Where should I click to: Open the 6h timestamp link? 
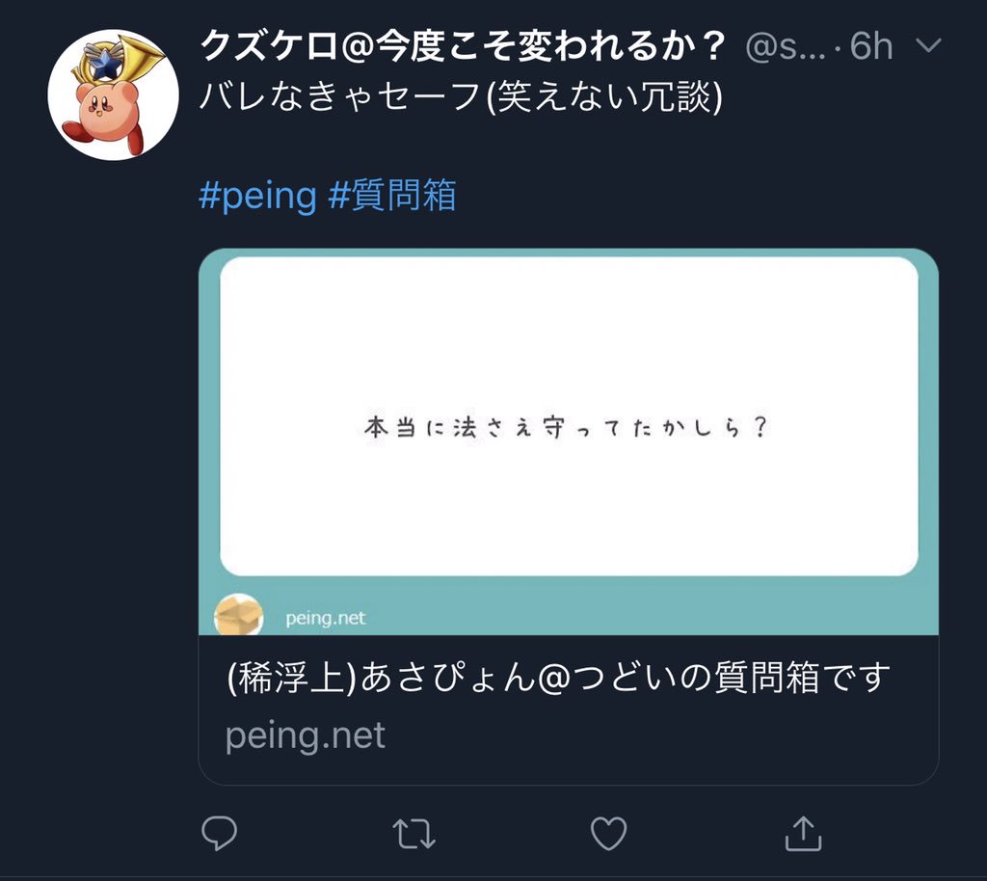[870, 46]
